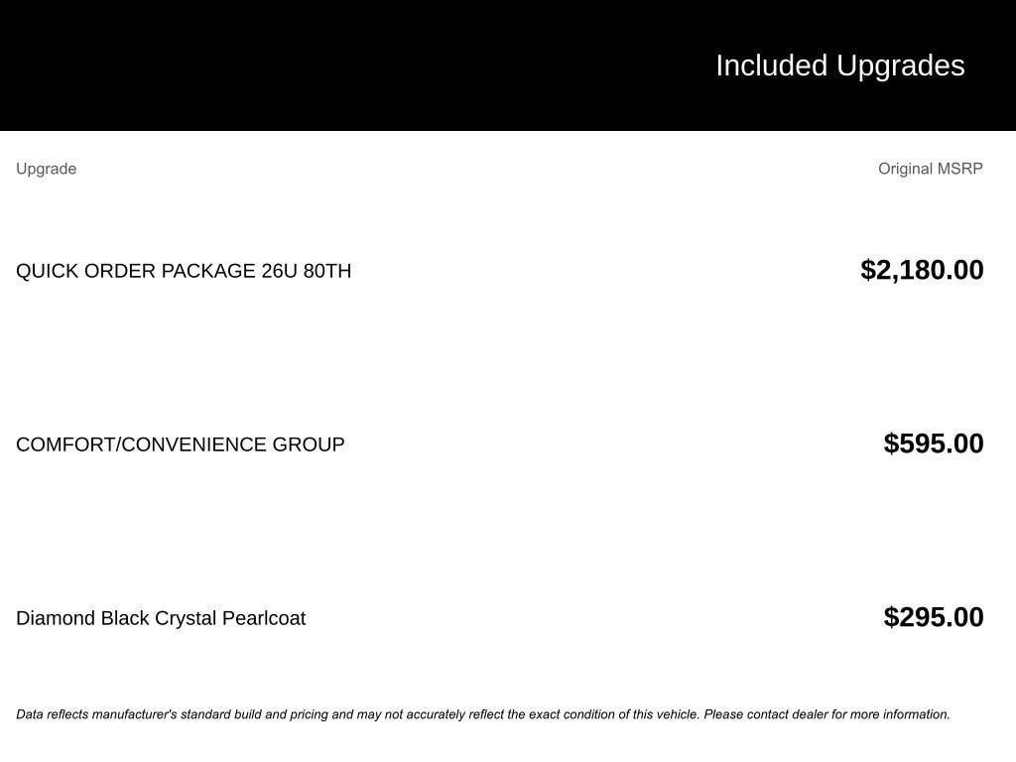Click the $595.00 MSRP value
Image resolution: width=1016 pixels, height=762 pixels.
click(933, 444)
